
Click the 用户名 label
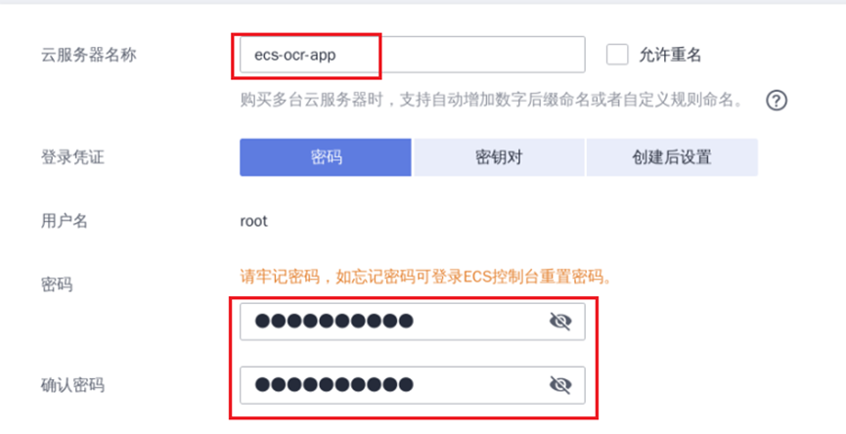click(65, 221)
